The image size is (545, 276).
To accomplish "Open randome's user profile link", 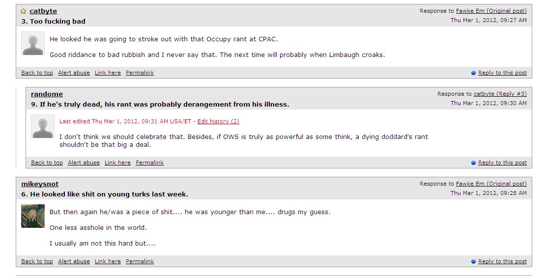I will pos(47,94).
